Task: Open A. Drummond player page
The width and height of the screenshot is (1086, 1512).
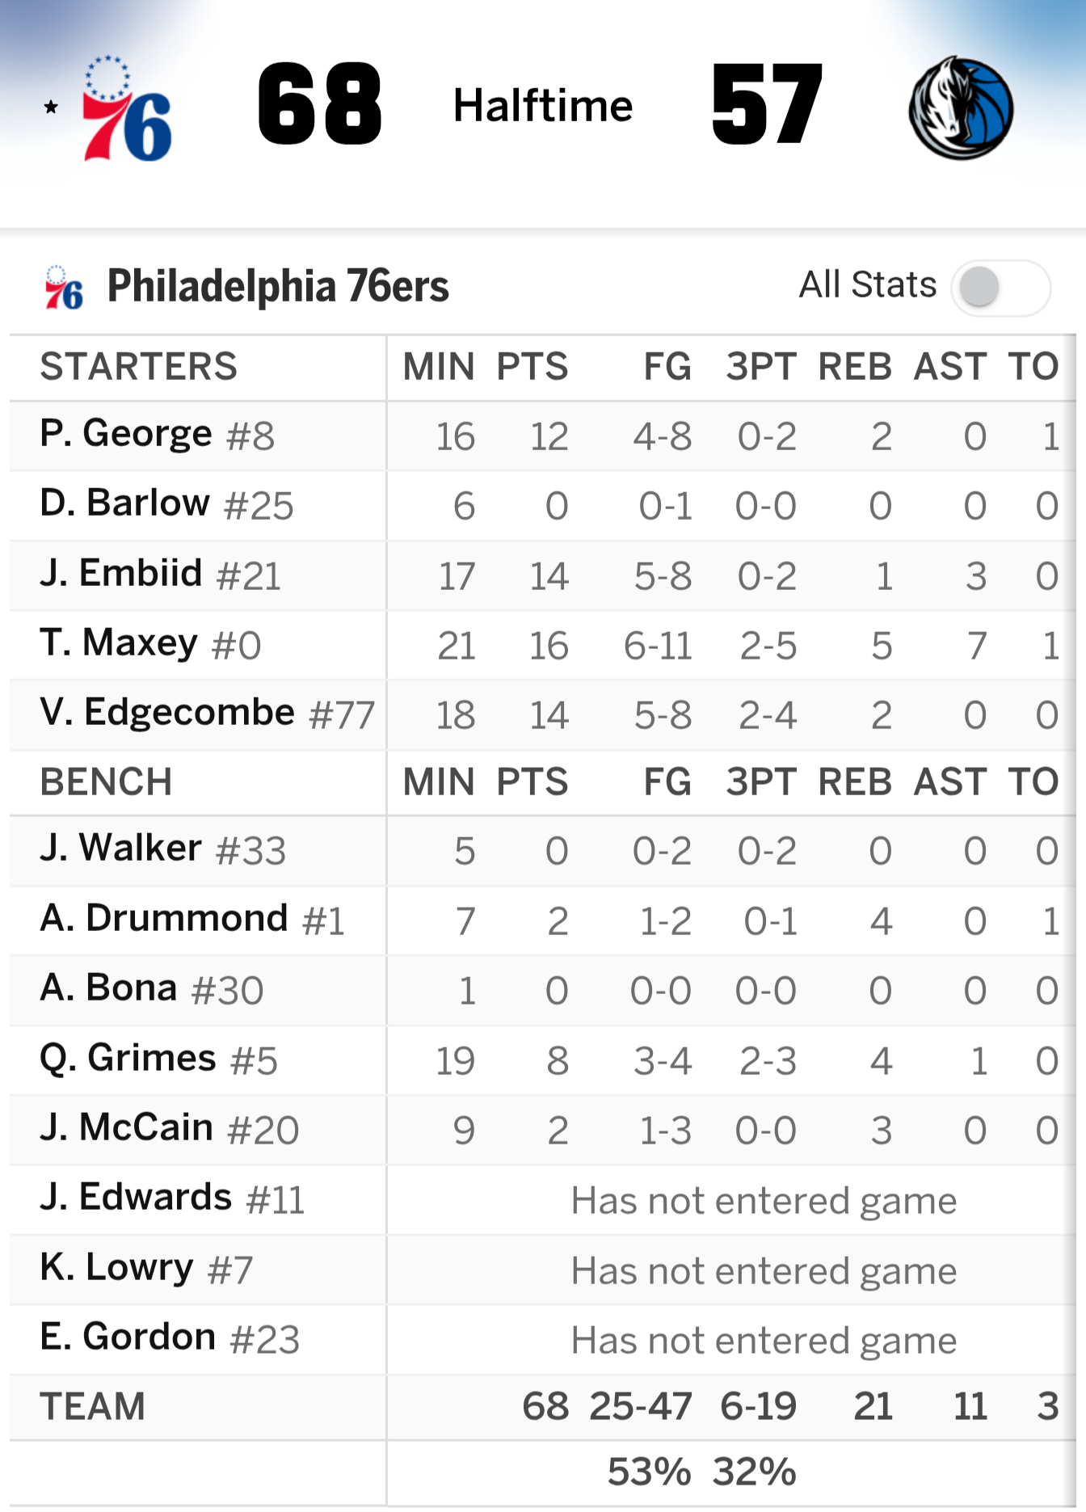Action: [x=164, y=919]
